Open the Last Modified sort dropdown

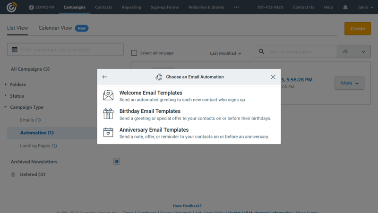225,53
